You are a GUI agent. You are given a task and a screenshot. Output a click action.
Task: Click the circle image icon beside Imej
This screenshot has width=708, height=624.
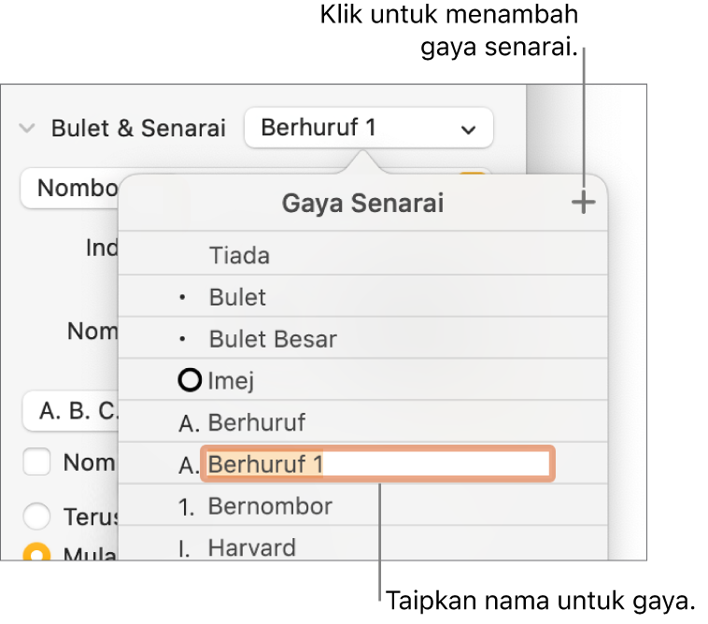191,380
